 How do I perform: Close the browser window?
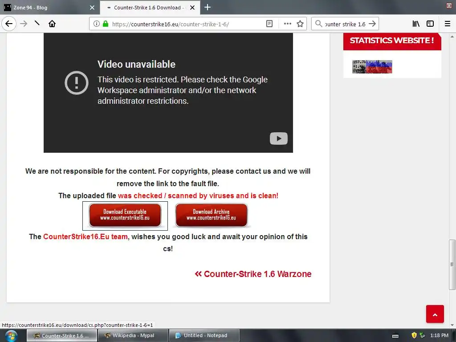pos(449,5)
